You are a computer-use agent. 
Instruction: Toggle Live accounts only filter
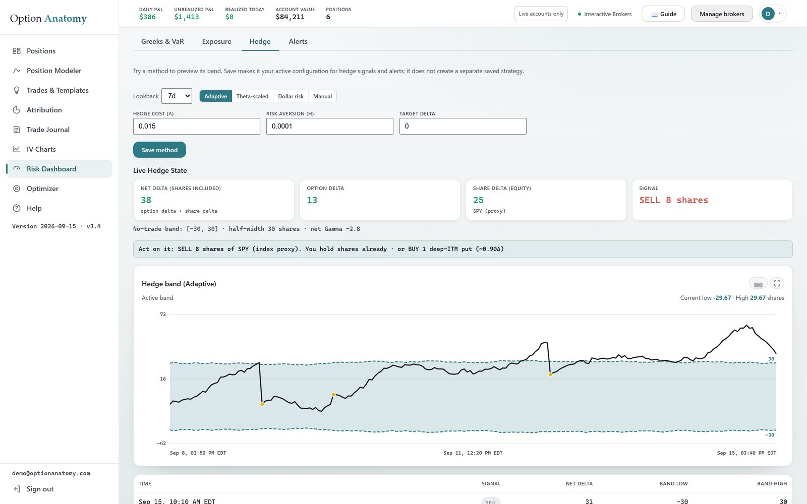coord(541,14)
